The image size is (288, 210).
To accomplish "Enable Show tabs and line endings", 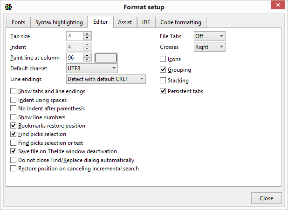I will point(14,91).
